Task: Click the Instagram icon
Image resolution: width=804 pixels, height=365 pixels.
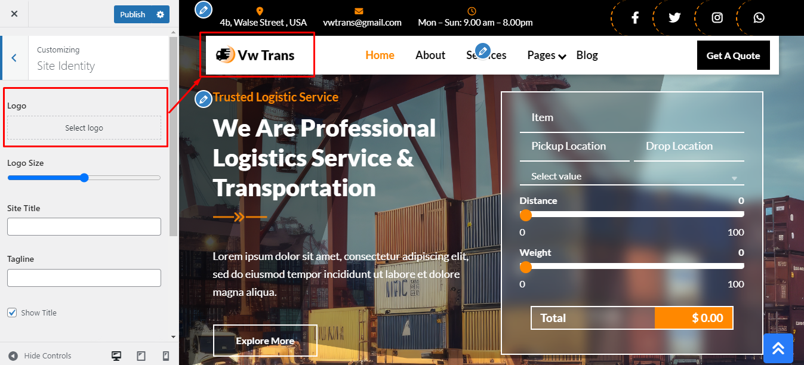Action: point(717,18)
